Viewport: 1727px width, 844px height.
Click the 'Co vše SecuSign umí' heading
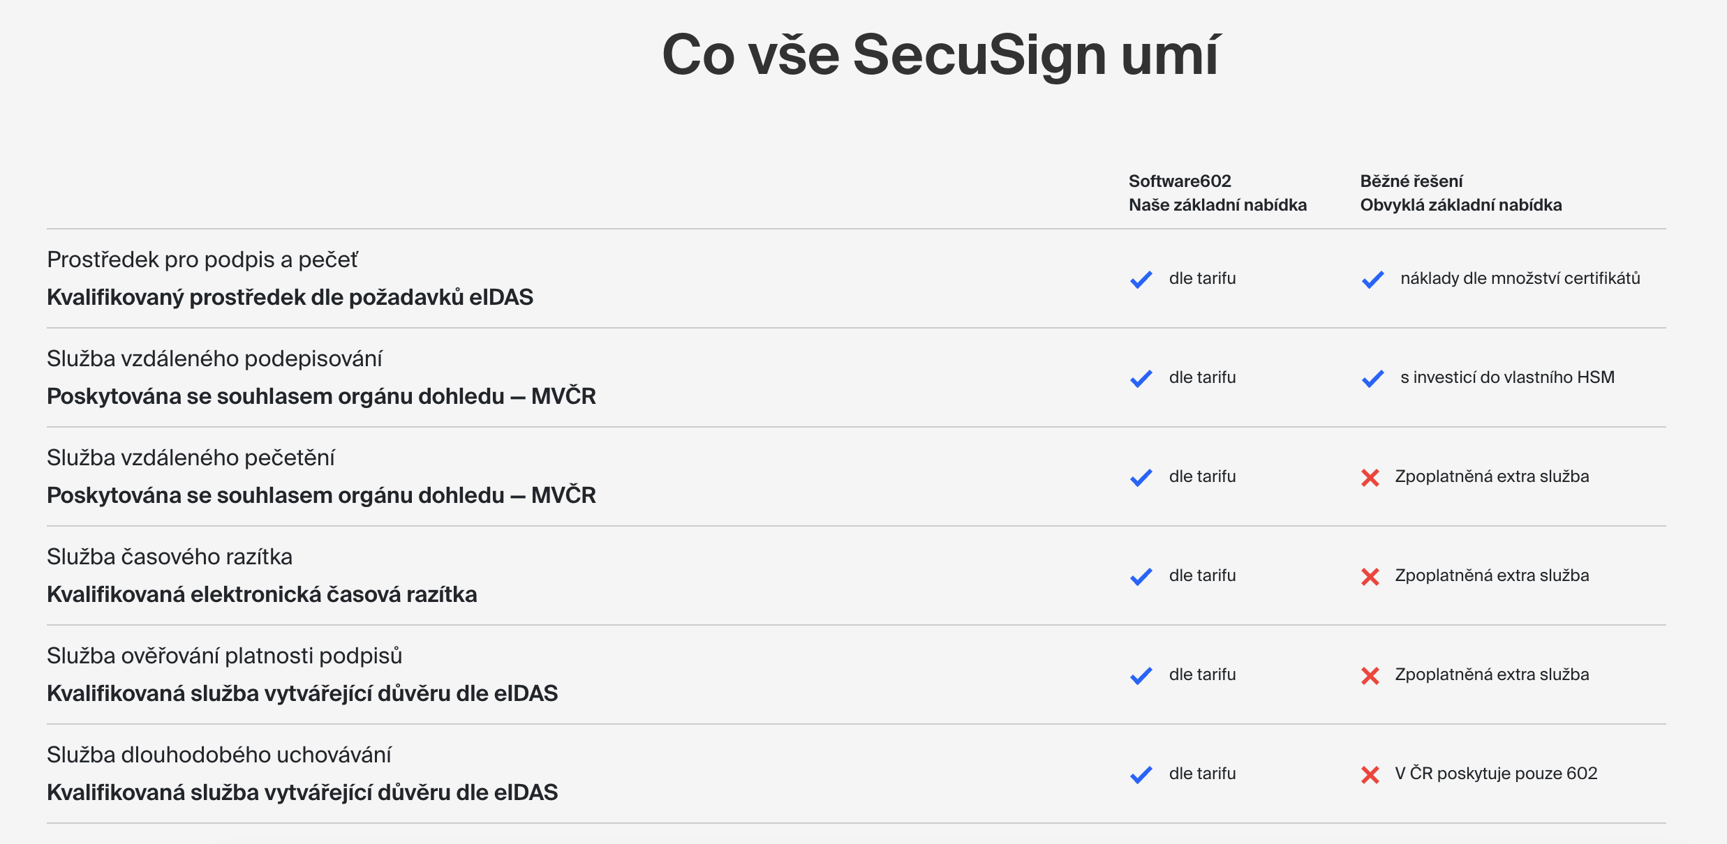point(940,54)
